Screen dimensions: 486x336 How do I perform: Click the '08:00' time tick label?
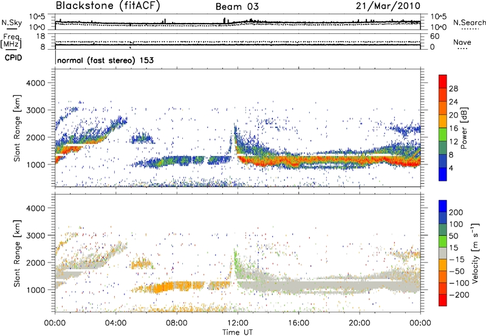tap(177, 323)
